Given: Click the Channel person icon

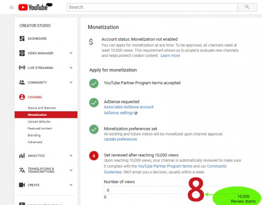Looking at the screenshot, I should pos(22,97).
